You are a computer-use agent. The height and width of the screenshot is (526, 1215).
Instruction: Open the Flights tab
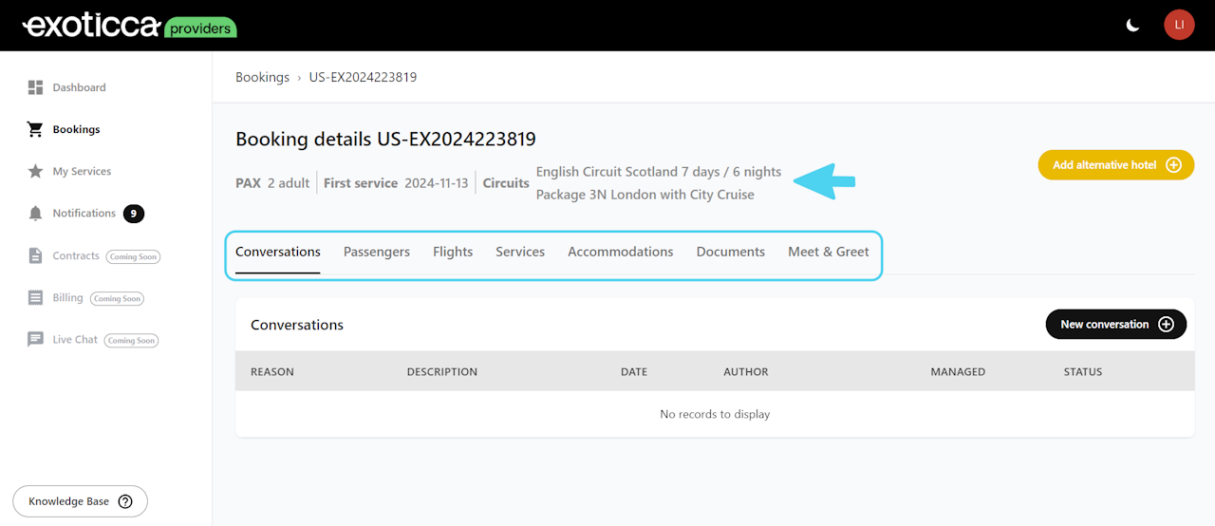(453, 252)
